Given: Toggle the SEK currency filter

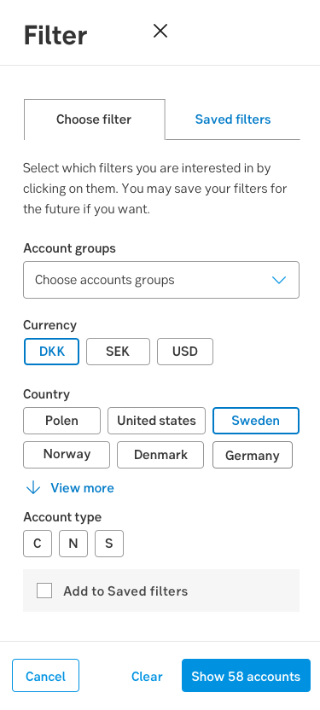Looking at the screenshot, I should 118,352.
